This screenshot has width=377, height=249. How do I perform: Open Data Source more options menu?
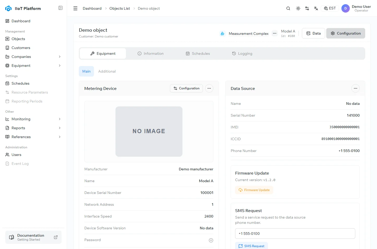(x=356, y=88)
